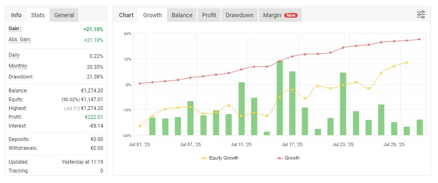Open the General tab
Image resolution: width=438 pixels, height=183 pixels.
(x=64, y=15)
